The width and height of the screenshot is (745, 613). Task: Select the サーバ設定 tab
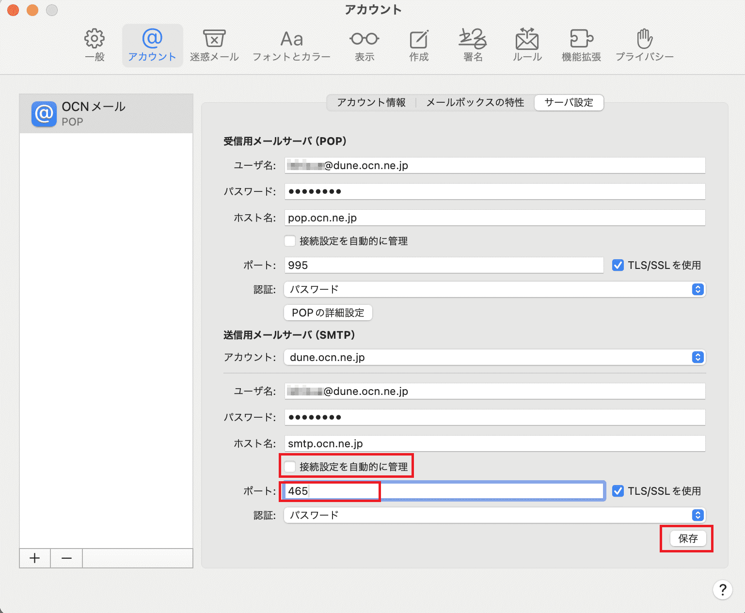569,103
